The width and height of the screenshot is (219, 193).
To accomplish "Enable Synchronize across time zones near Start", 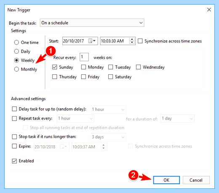I will click(x=140, y=41).
